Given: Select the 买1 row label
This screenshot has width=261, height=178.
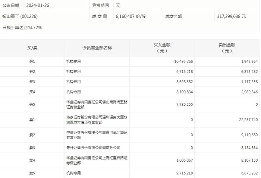Looking at the screenshot, I should [32, 61].
